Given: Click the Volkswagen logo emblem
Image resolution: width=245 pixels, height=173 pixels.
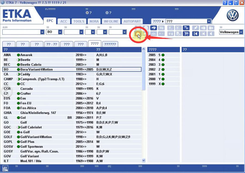Looking at the screenshot, I should tap(233, 15).
